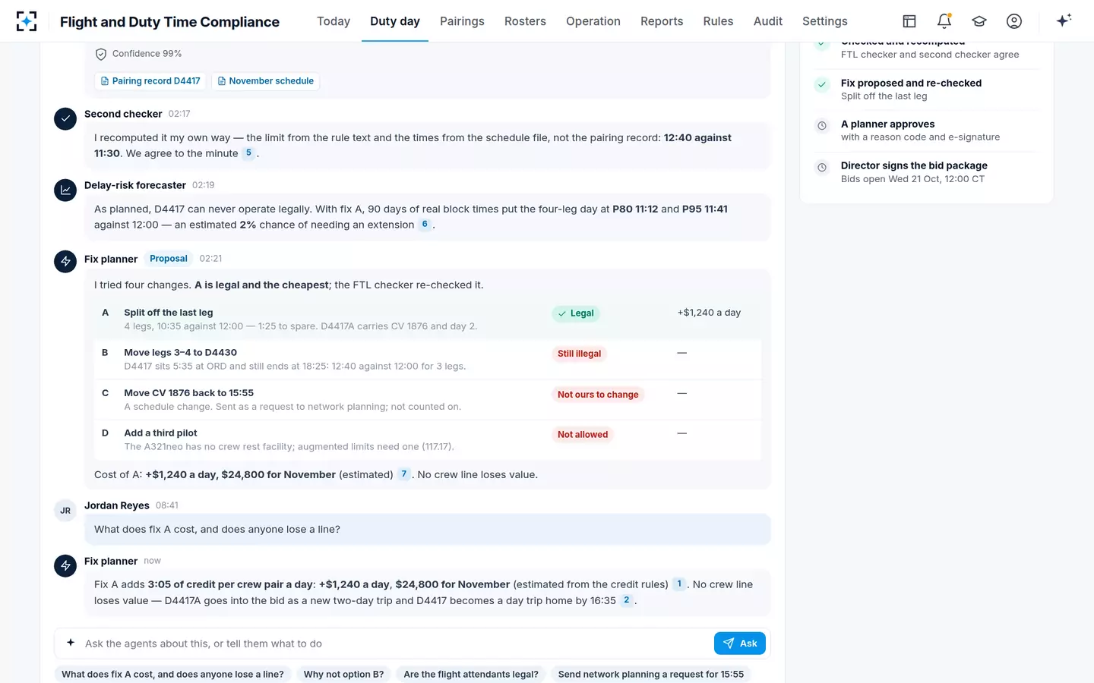Click the Confidence 99% shield icon
The height and width of the screenshot is (683, 1094).
pos(101,54)
